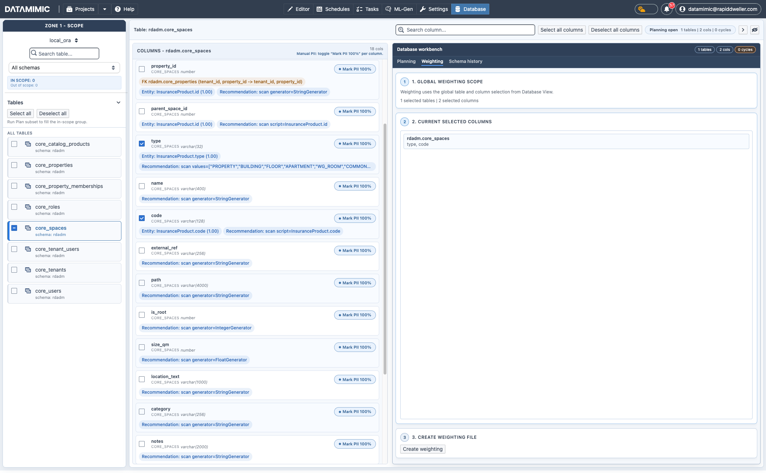Click the Create weighting button
The image size is (766, 473).
click(x=422, y=449)
